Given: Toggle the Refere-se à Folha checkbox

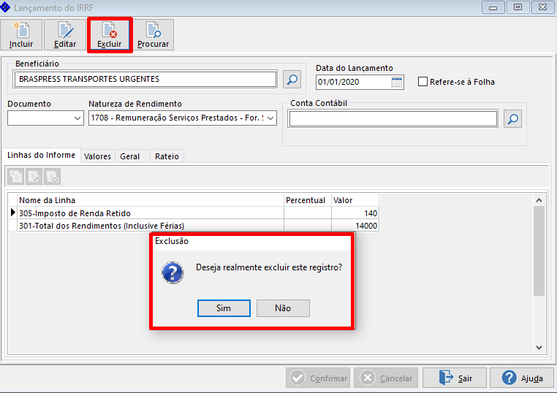Looking at the screenshot, I should coord(423,82).
